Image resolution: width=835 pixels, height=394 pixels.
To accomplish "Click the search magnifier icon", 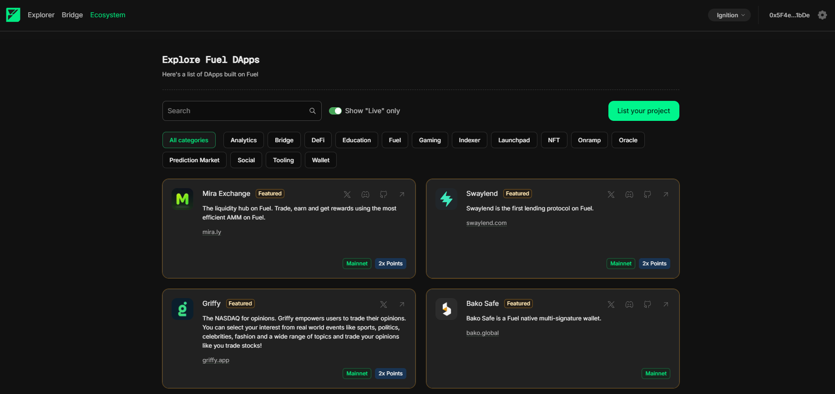I will (x=313, y=111).
